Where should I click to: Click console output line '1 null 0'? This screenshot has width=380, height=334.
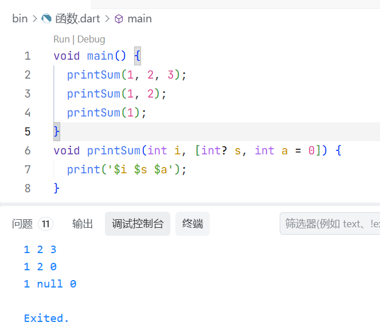[x=50, y=284]
